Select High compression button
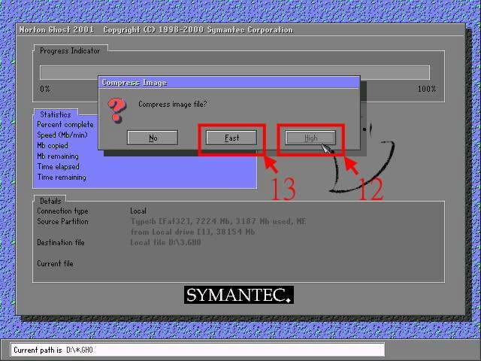This screenshot has width=481, height=361. (x=310, y=138)
